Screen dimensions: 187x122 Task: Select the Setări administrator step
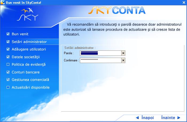(x=29, y=42)
